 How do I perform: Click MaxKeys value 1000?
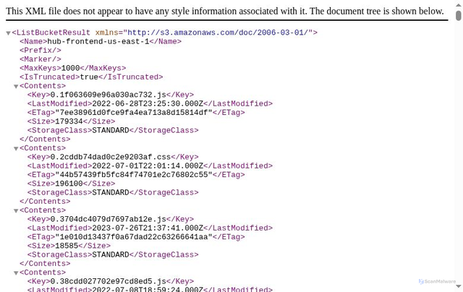70,68
